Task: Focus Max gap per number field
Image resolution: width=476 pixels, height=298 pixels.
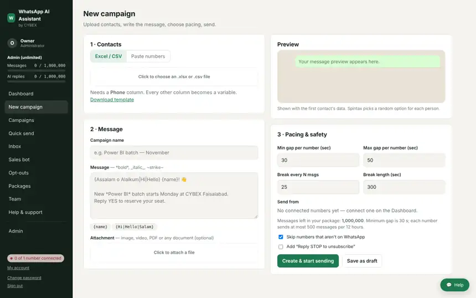Action: pyautogui.click(x=404, y=160)
